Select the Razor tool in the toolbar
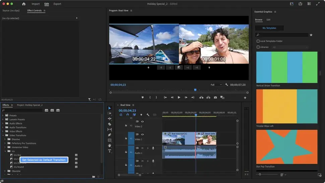The image size is (325, 183). point(110,124)
